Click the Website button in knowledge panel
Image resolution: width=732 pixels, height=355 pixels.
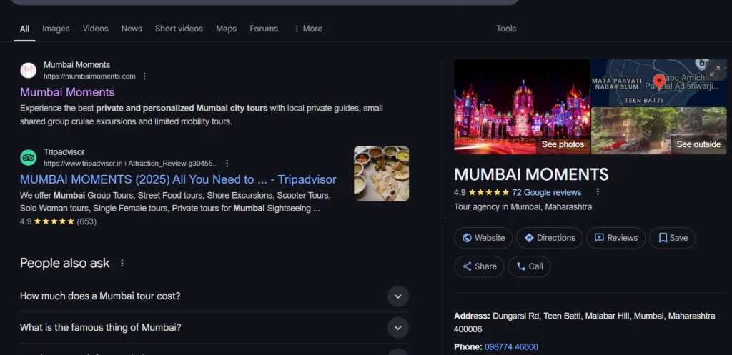coord(483,238)
